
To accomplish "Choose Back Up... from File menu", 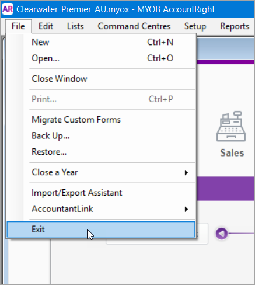I will click(101, 135).
